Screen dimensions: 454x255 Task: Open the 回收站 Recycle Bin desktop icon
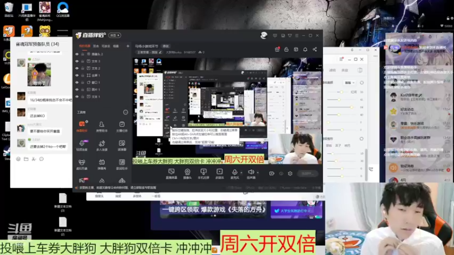[x=9, y=10]
